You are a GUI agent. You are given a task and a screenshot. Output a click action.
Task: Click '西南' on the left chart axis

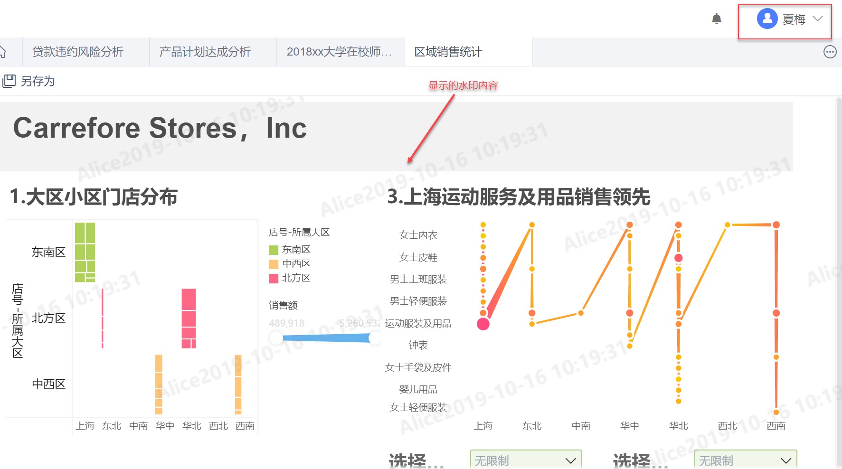(245, 426)
